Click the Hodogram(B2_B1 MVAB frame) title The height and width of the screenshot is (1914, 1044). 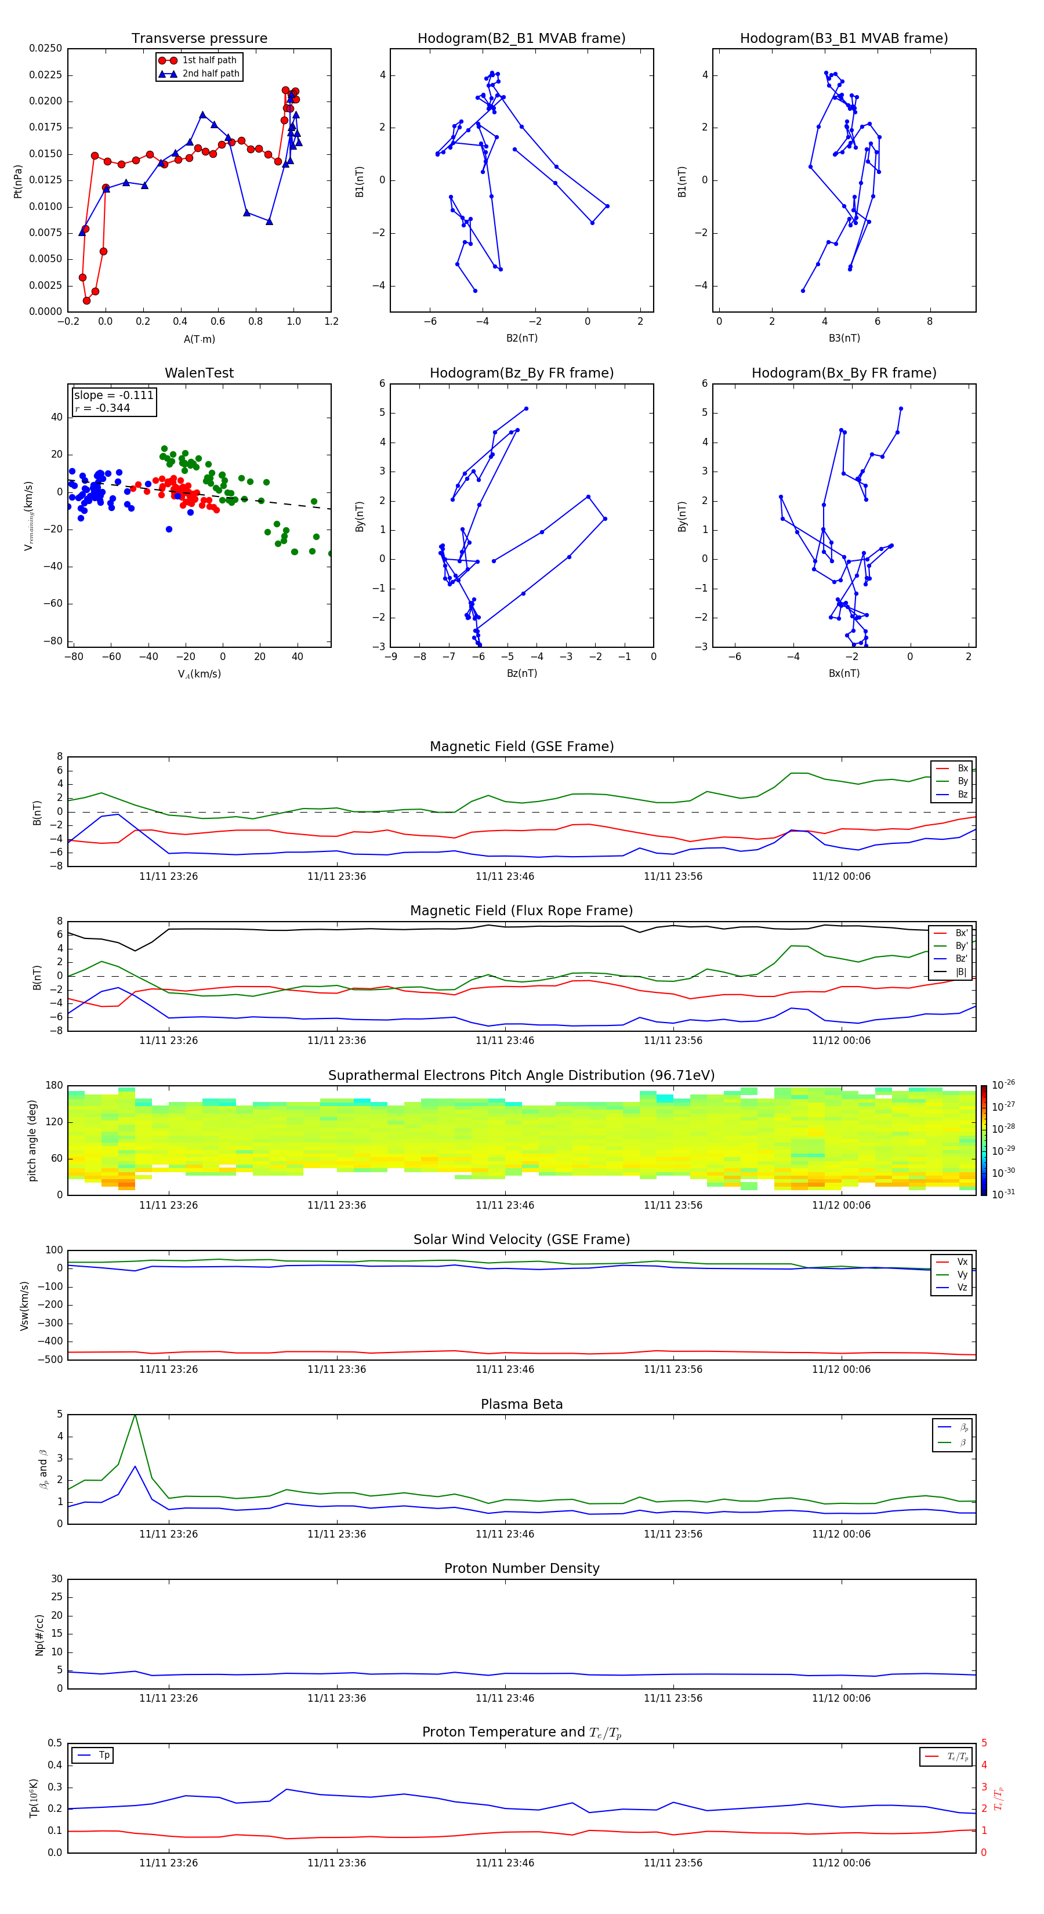pos(521,39)
